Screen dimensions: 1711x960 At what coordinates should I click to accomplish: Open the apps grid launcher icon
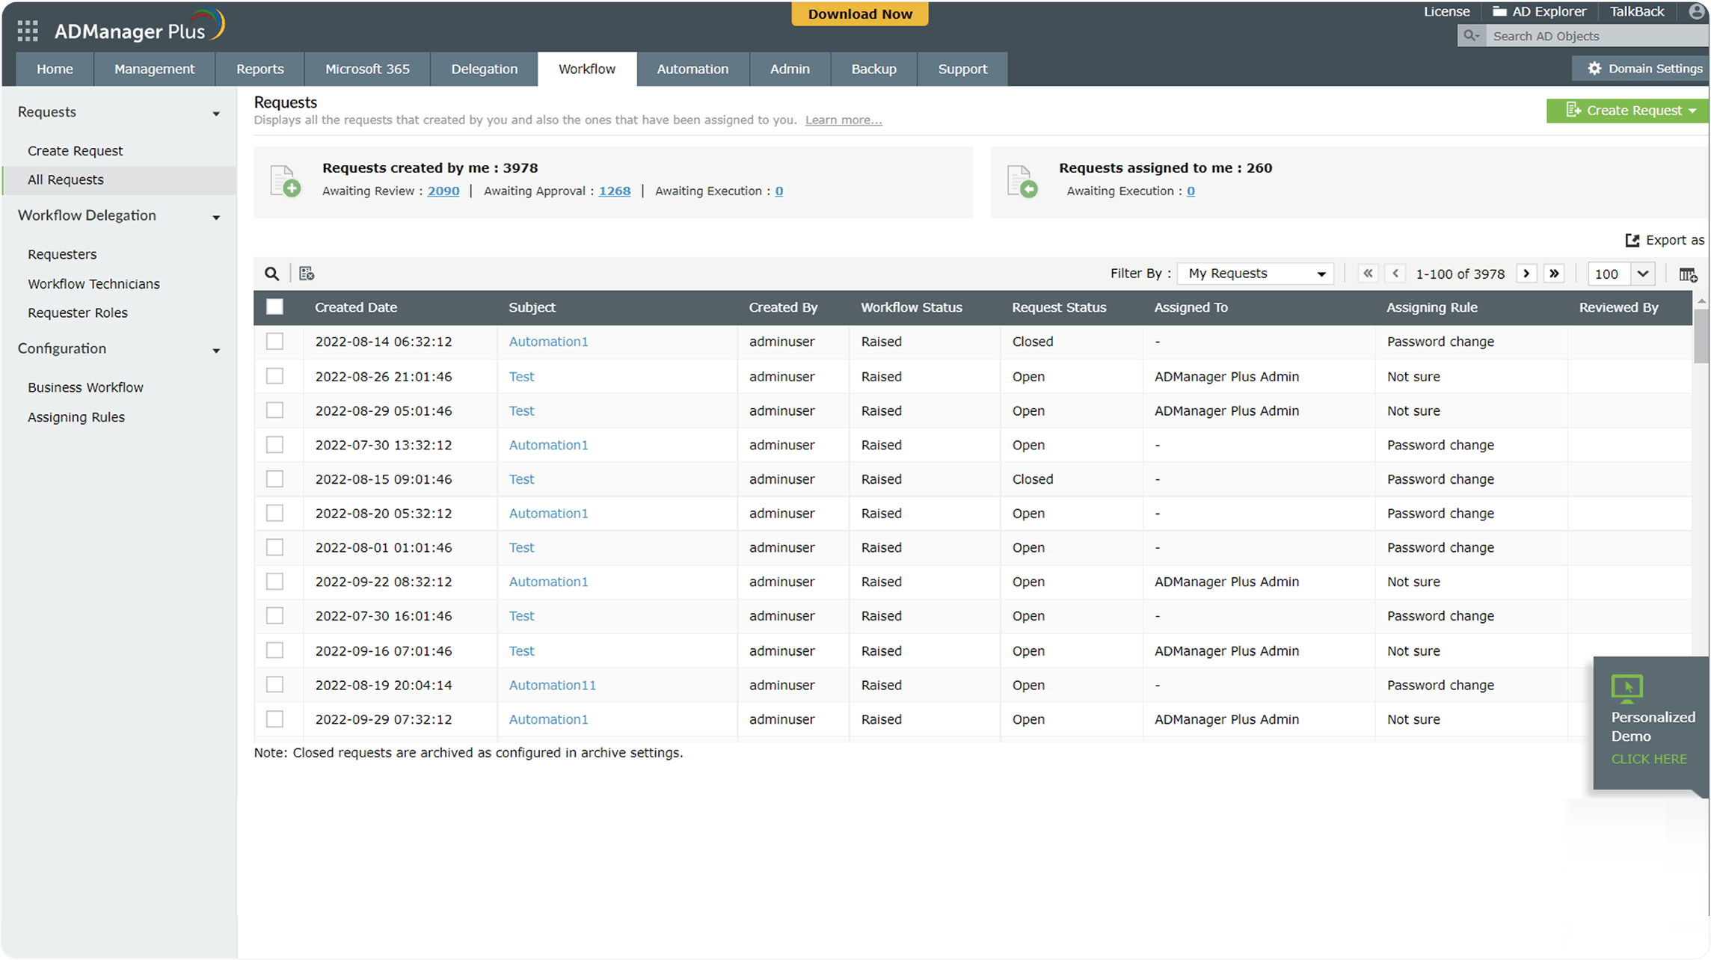(x=28, y=31)
